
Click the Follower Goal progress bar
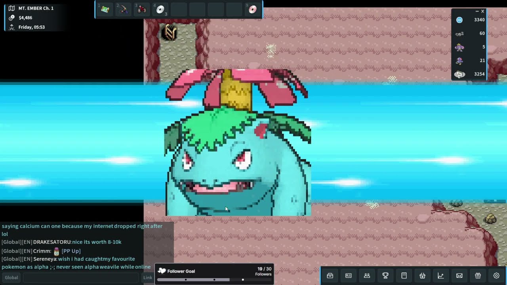(x=214, y=280)
